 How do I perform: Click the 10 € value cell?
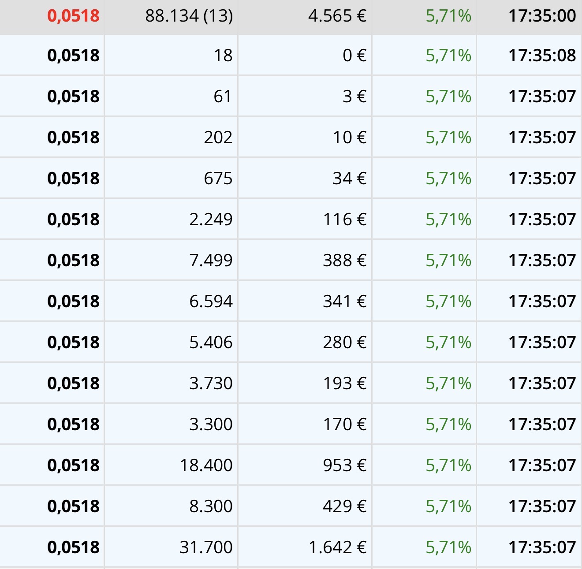[x=350, y=138]
